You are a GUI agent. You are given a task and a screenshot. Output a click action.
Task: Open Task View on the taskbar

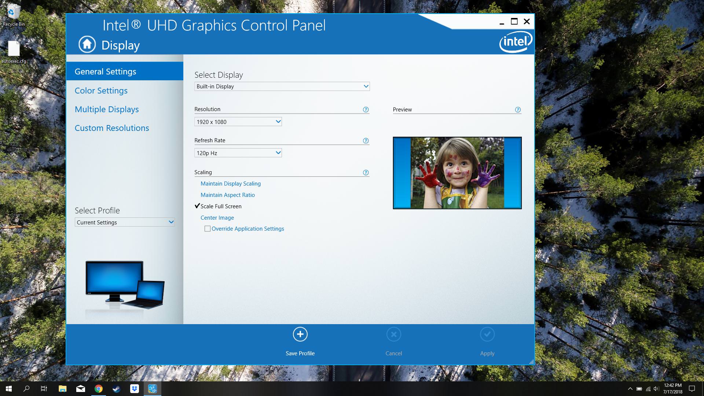pyautogui.click(x=44, y=389)
